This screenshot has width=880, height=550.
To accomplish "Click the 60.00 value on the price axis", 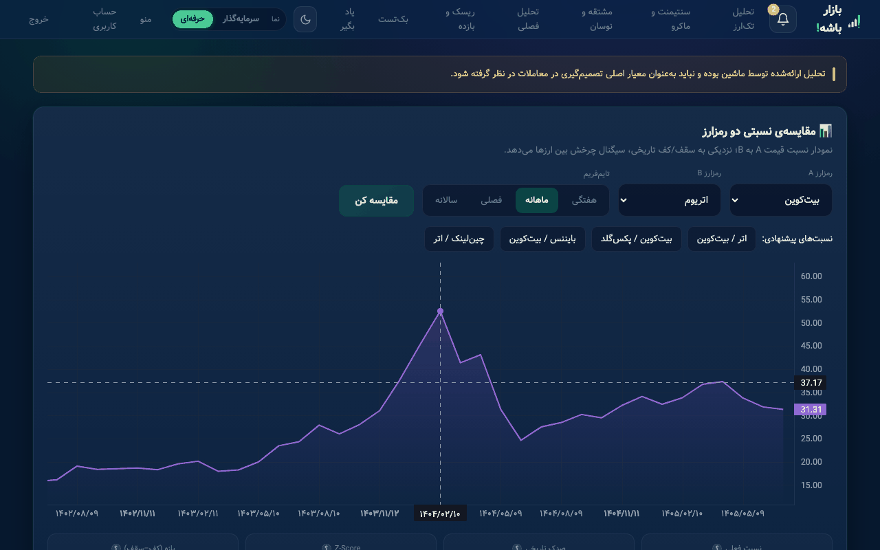I will pos(811,276).
